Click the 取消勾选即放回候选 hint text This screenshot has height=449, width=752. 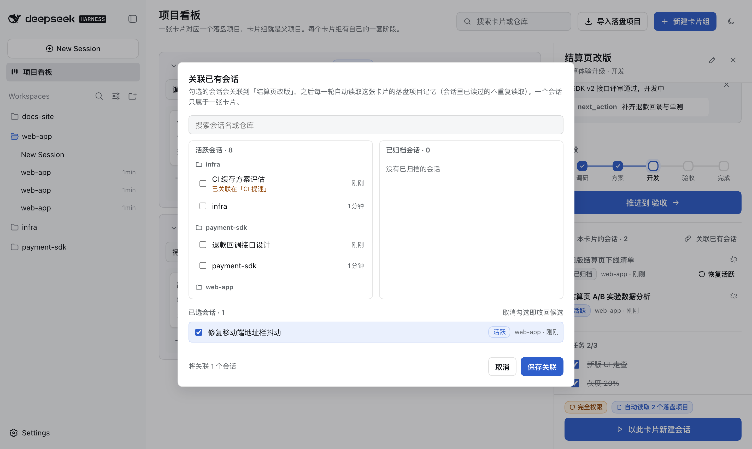(x=533, y=312)
